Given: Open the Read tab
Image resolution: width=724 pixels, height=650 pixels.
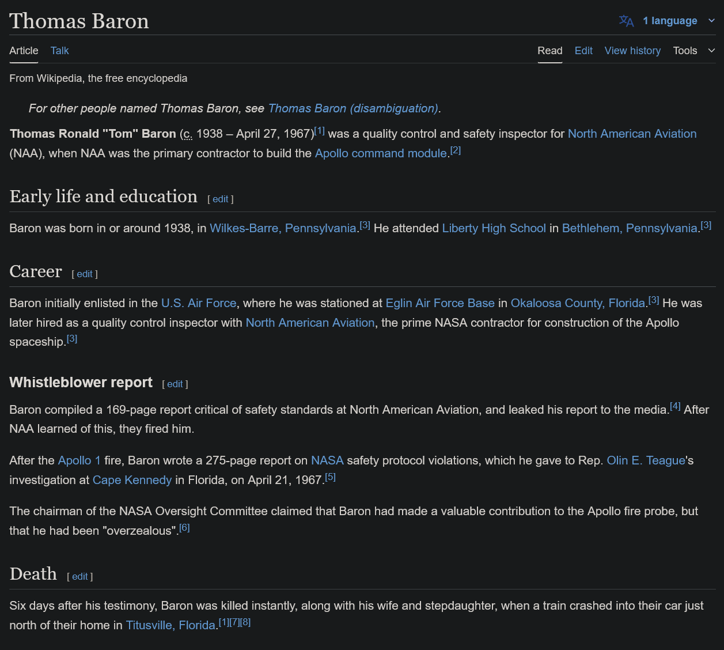Looking at the screenshot, I should pyautogui.click(x=549, y=51).
